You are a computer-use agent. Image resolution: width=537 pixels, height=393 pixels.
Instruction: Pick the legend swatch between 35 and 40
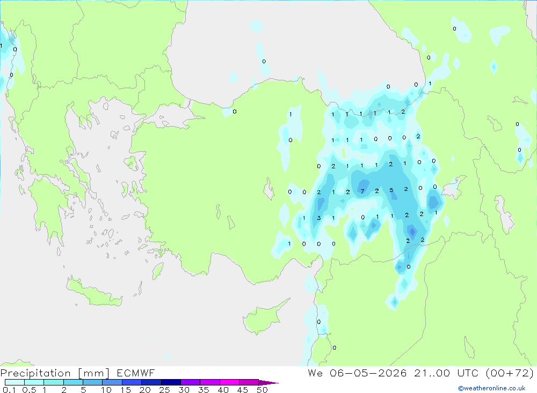tap(210, 382)
